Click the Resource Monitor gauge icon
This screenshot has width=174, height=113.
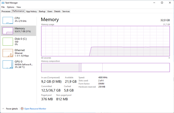tap(22, 108)
